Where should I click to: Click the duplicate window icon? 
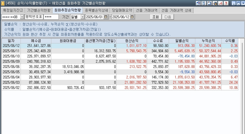click(x=209, y=3)
